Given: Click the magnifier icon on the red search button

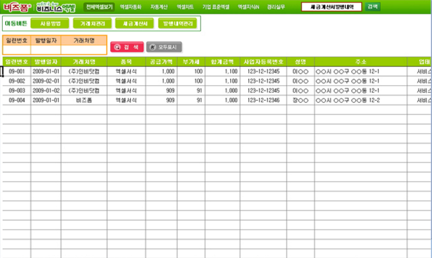Looking at the screenshot, I should (x=117, y=47).
